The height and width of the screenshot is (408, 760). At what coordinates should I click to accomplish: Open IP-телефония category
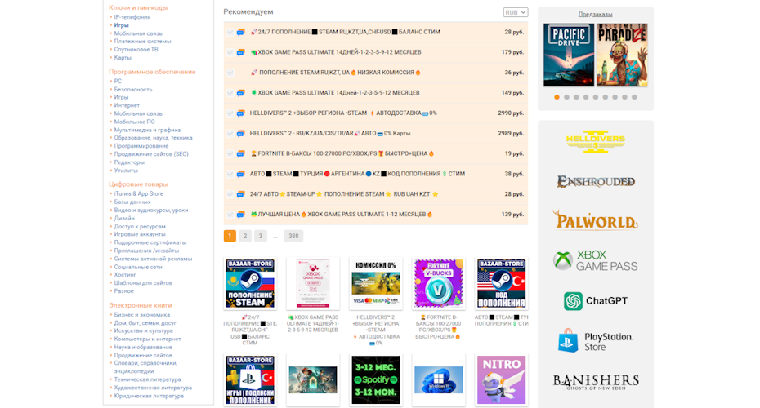pyautogui.click(x=132, y=17)
